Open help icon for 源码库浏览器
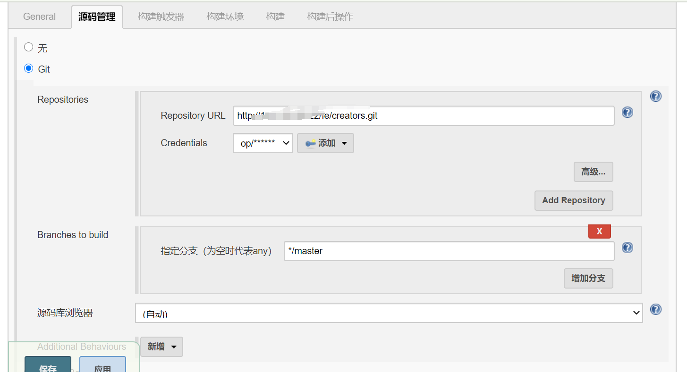 tap(655, 309)
